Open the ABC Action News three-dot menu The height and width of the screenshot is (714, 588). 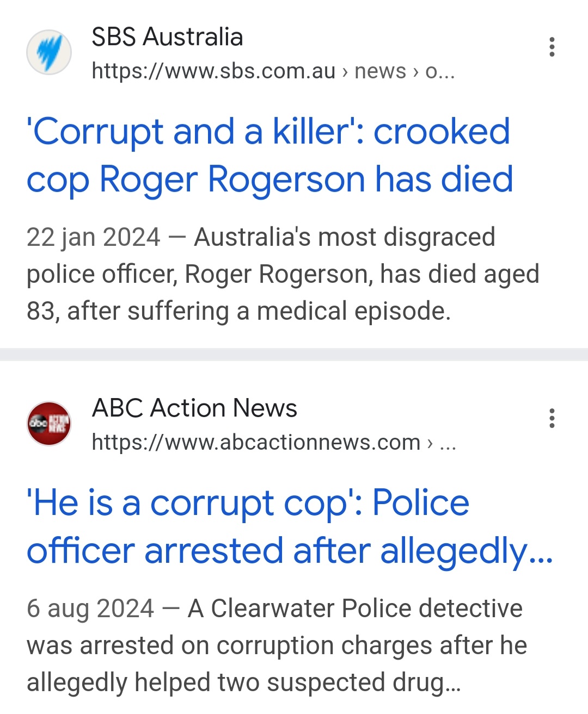pos(552,418)
